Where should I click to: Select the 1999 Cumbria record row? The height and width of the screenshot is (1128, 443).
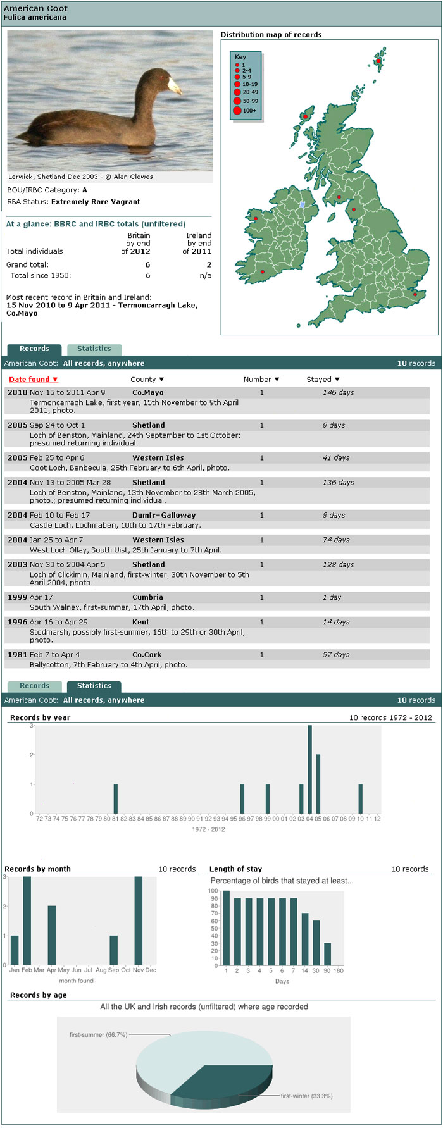click(217, 602)
